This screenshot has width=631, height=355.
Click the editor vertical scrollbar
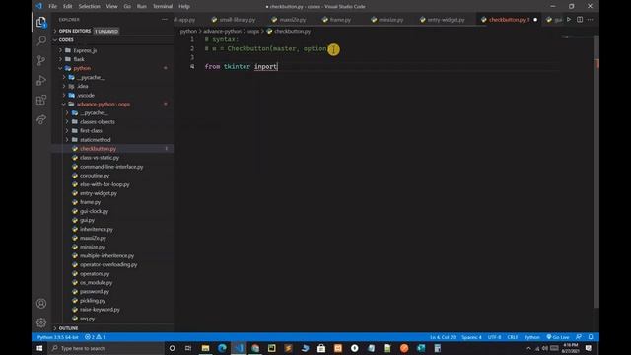[596, 172]
